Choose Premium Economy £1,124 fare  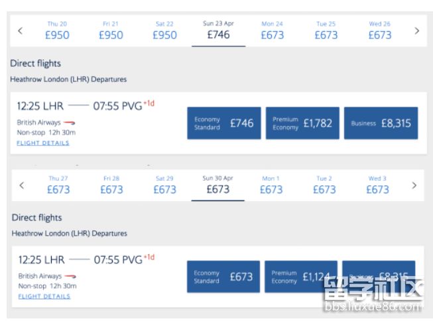pos(300,277)
